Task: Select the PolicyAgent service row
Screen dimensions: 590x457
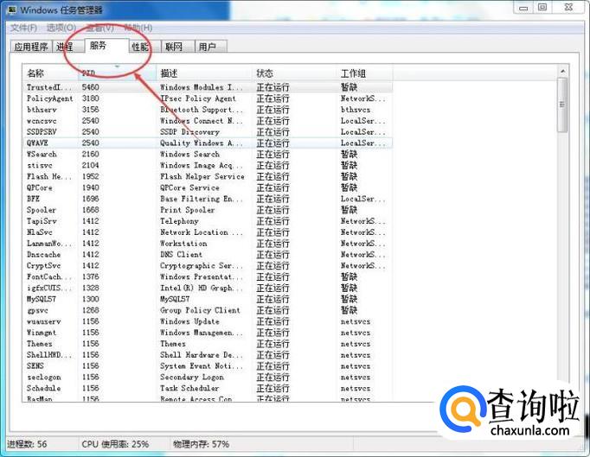Action: coord(208,98)
